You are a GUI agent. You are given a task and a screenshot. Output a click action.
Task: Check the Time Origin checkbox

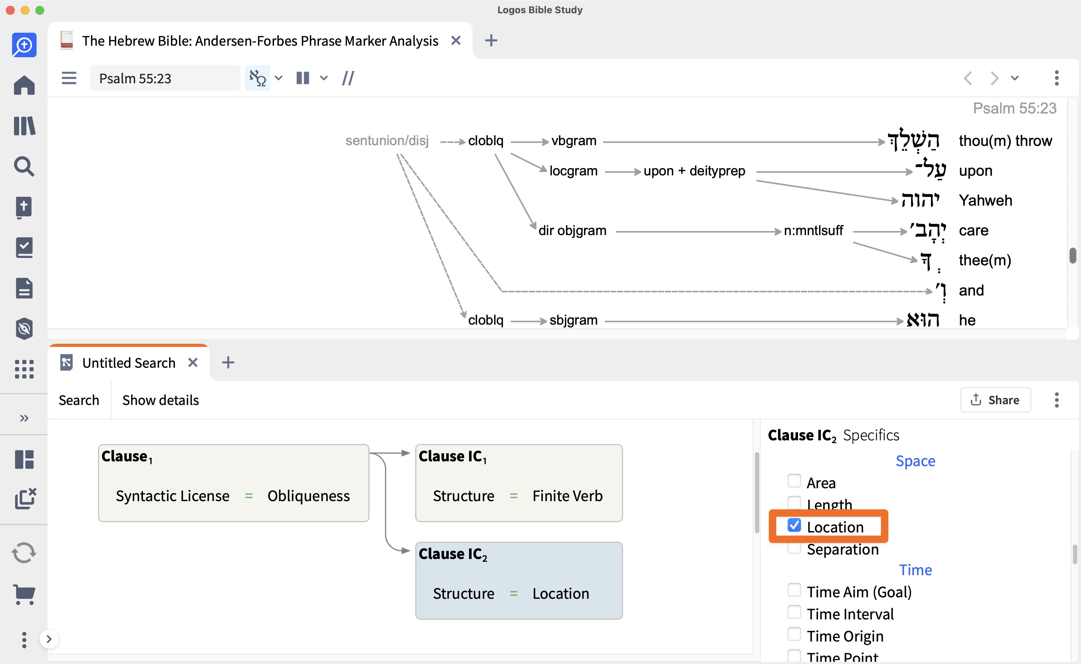[794, 634]
